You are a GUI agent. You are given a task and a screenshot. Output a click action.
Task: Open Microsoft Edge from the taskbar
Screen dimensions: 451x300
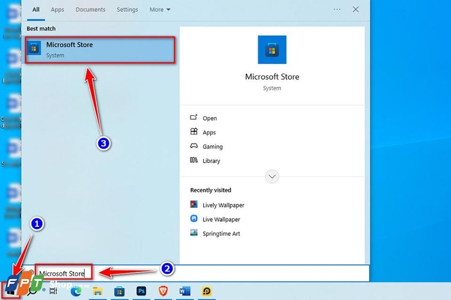(x=76, y=292)
